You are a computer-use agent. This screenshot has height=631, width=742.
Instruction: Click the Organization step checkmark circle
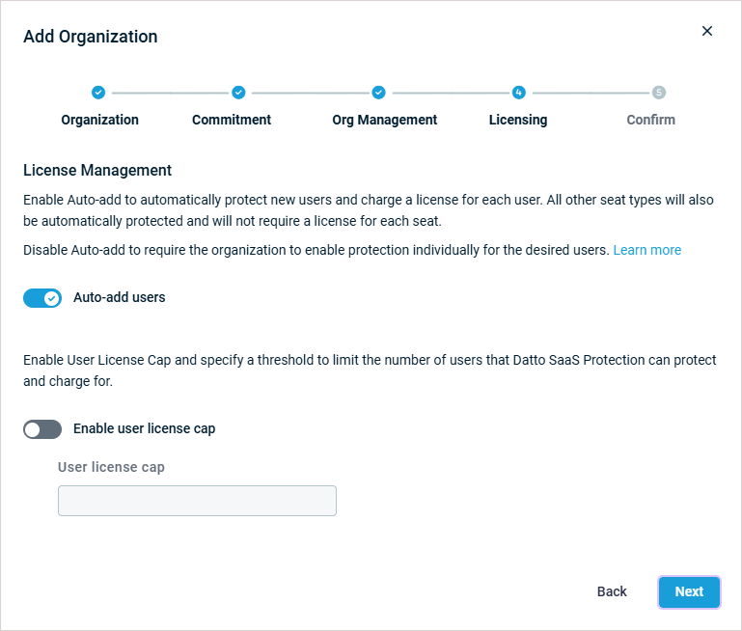pyautogui.click(x=97, y=93)
